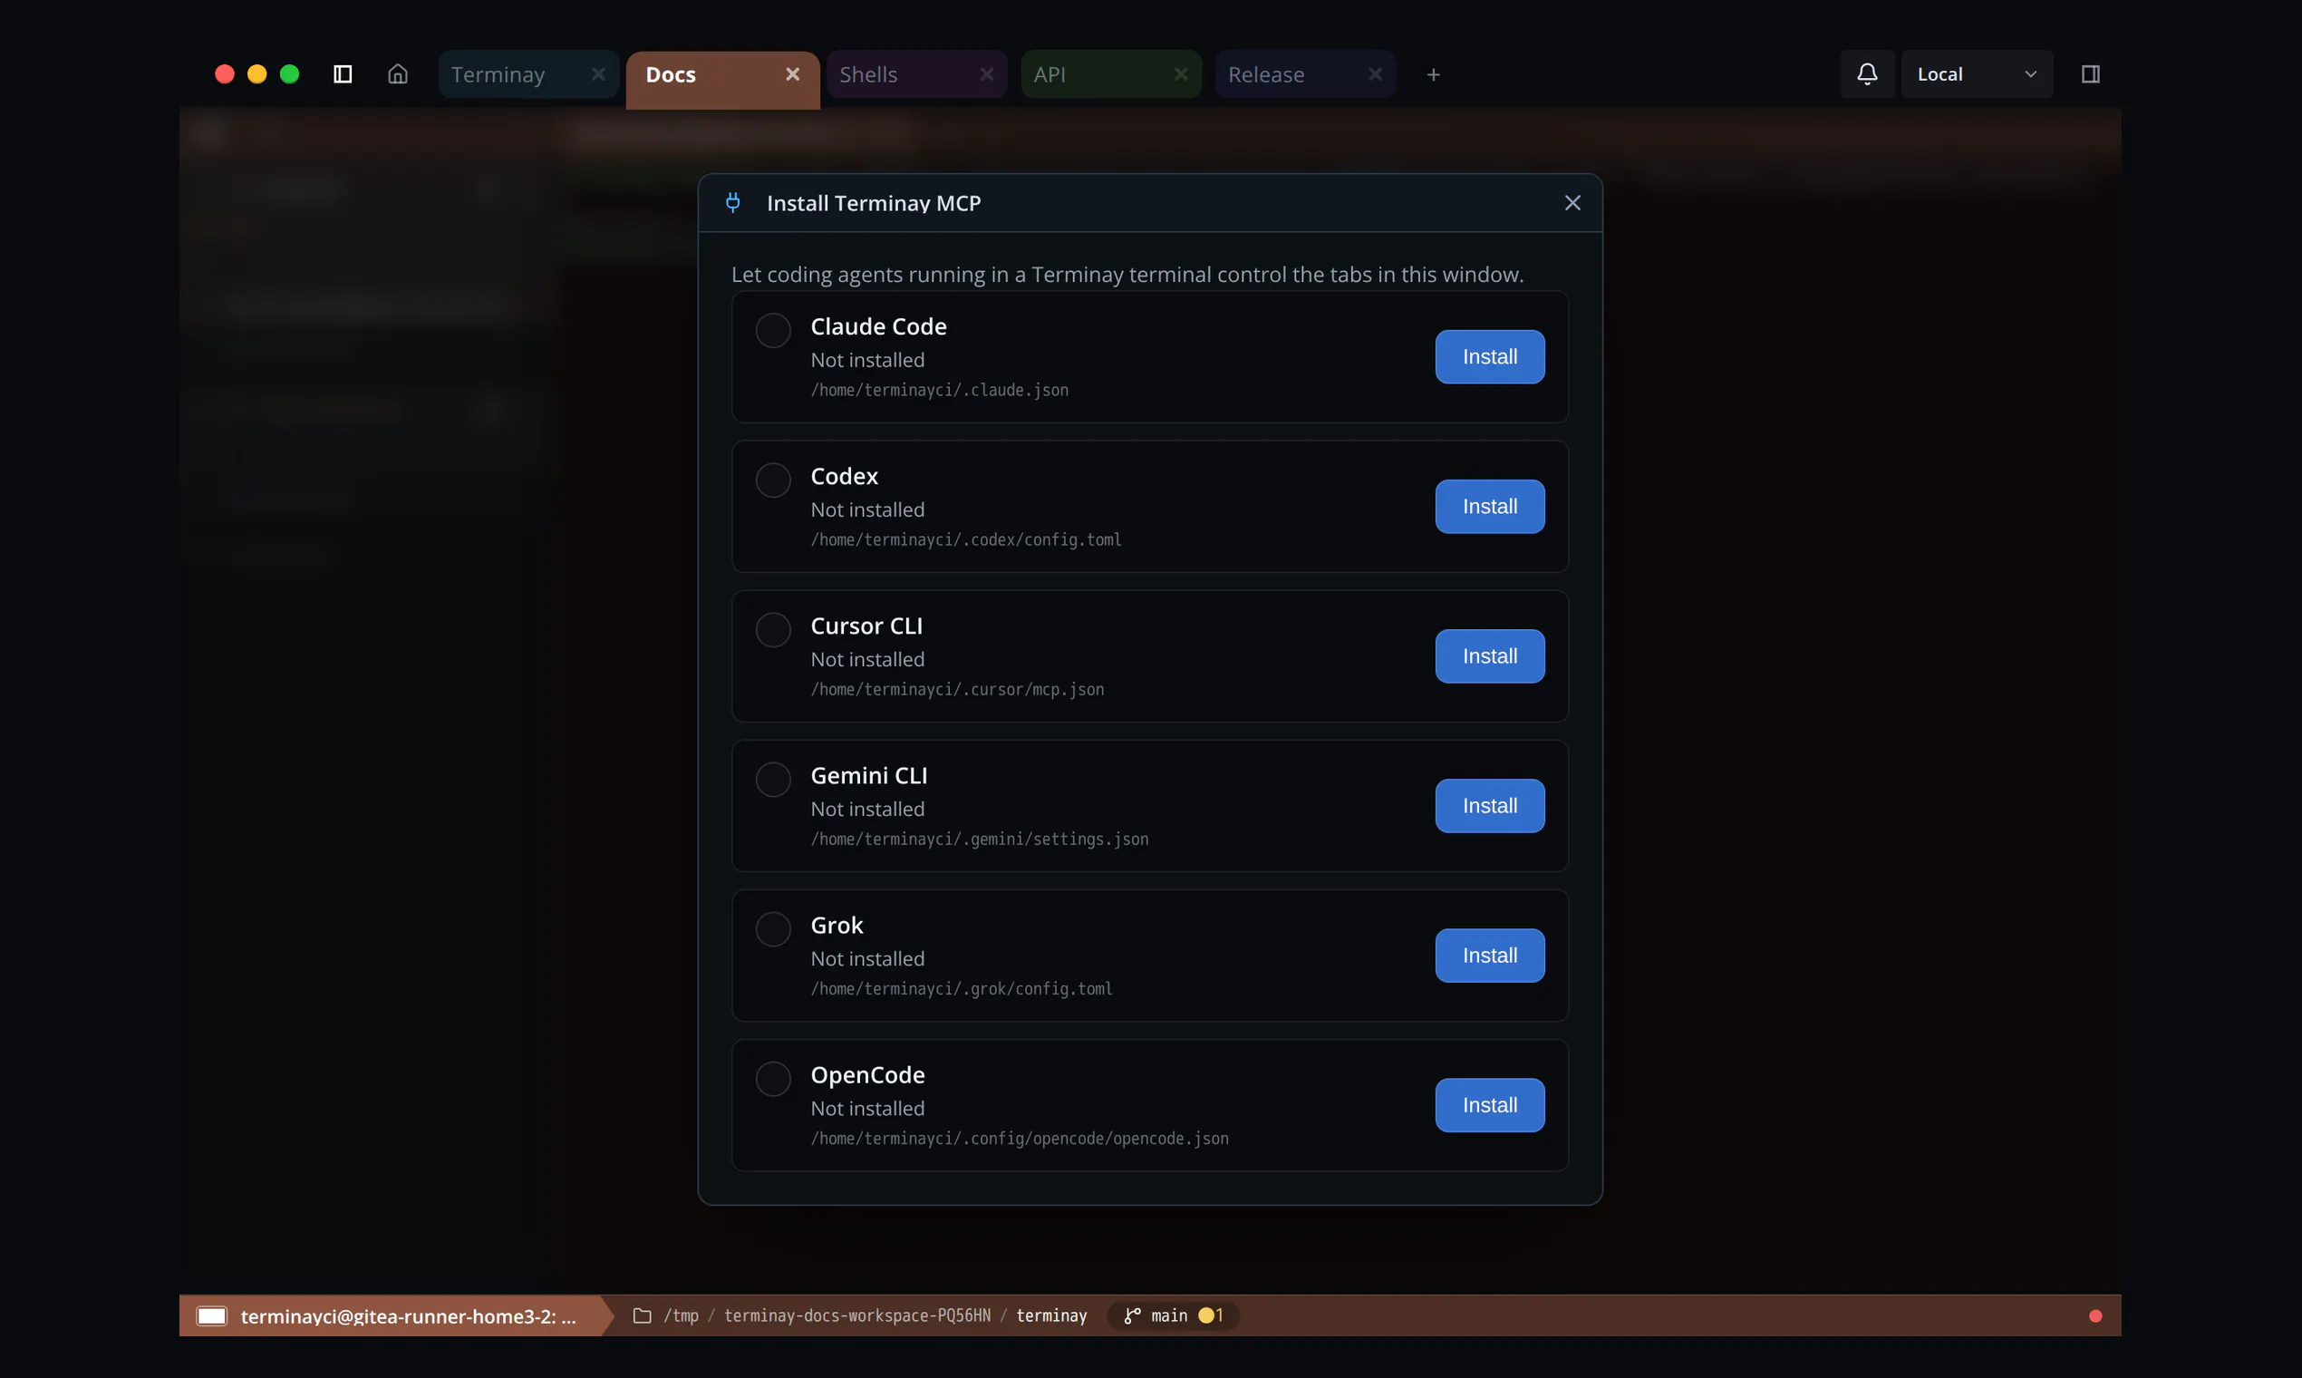Viewport: 2302px width, 1378px height.
Task: Select the Claude Code radio circle
Action: (772, 331)
